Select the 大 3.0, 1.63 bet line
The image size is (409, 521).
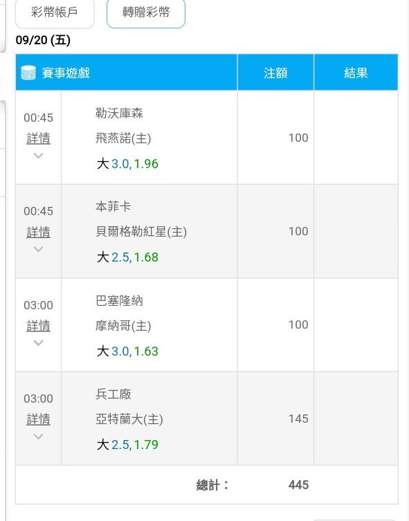[x=127, y=351]
